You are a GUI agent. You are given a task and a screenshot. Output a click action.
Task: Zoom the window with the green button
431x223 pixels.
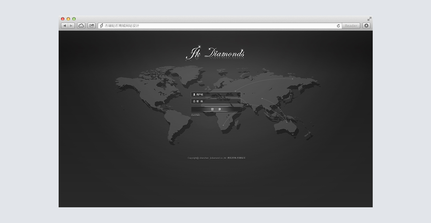74,19
